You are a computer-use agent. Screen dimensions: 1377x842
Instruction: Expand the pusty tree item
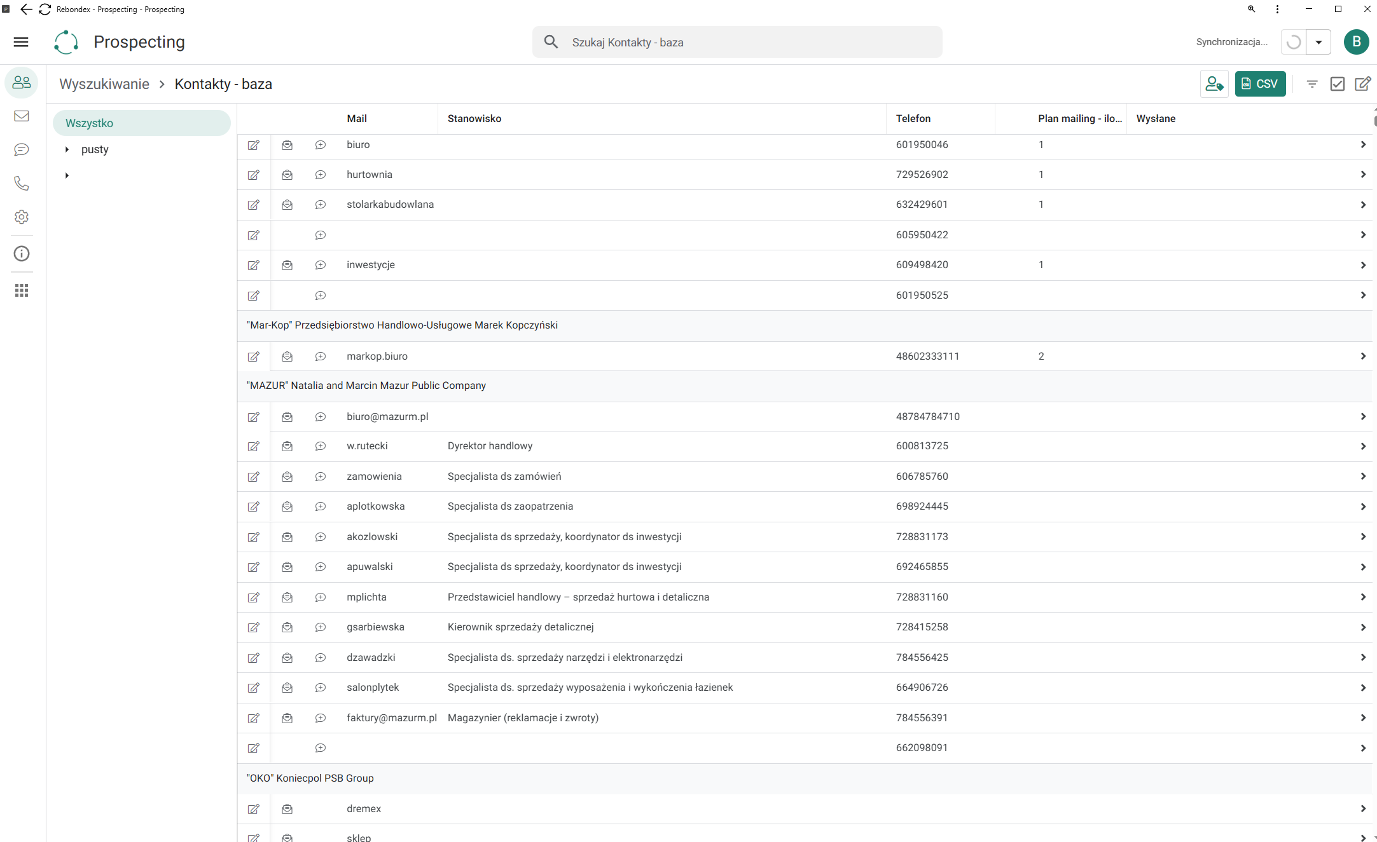[x=67, y=149]
